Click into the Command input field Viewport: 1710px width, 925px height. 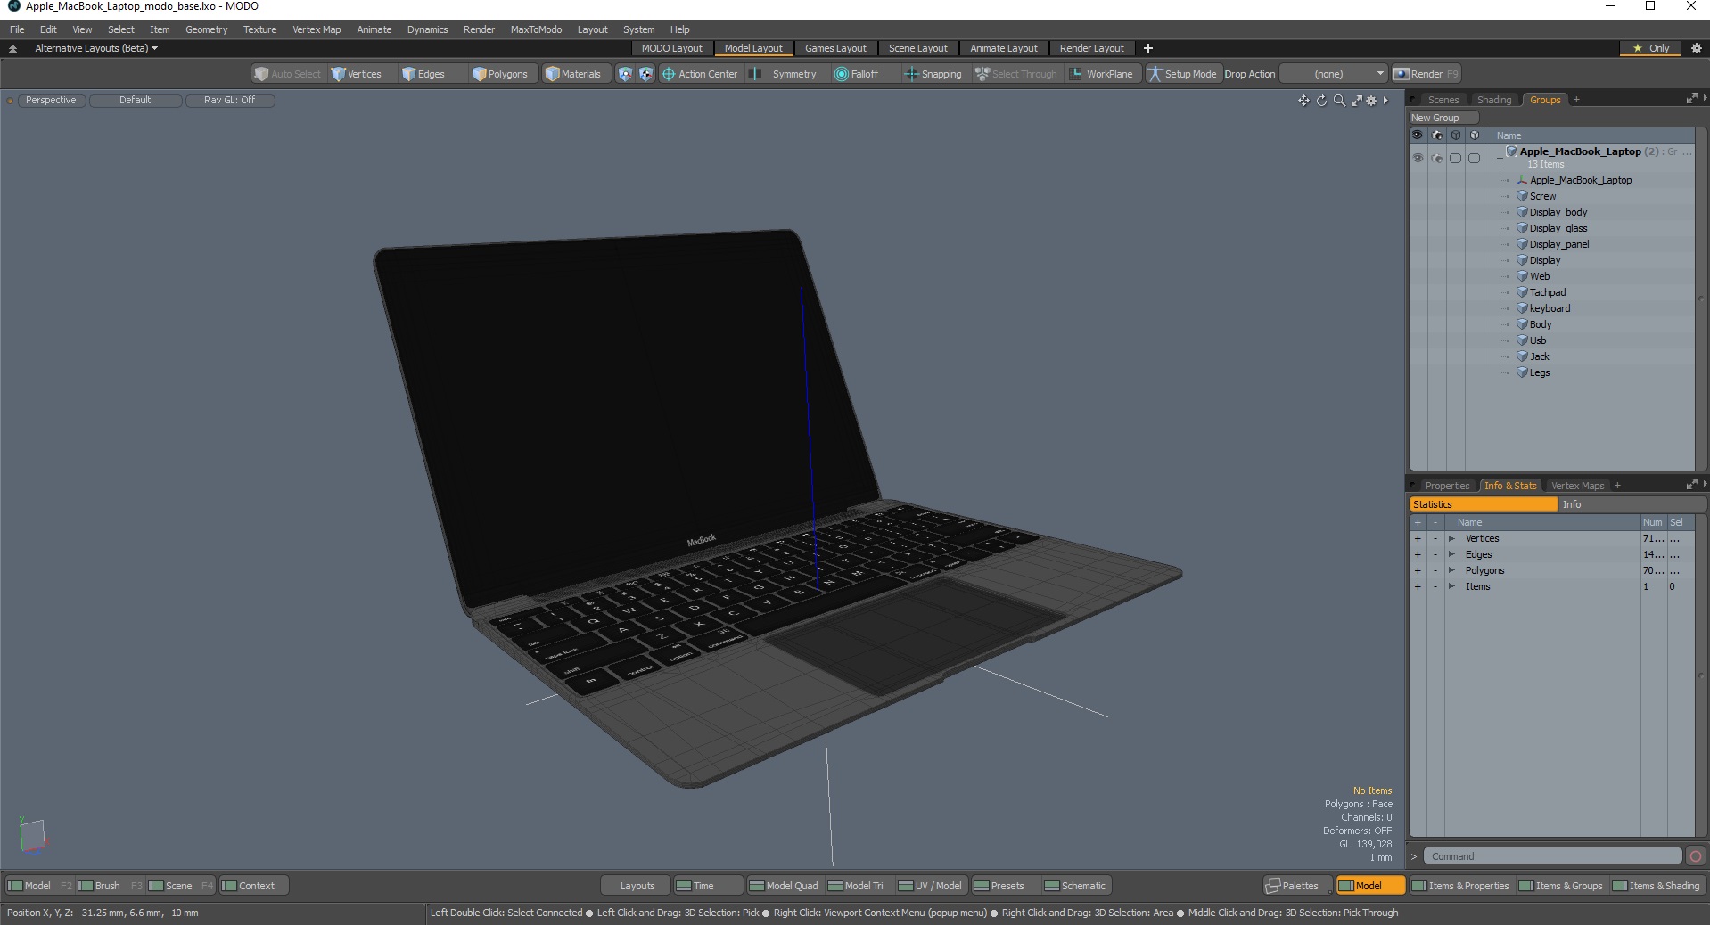(x=1552, y=856)
